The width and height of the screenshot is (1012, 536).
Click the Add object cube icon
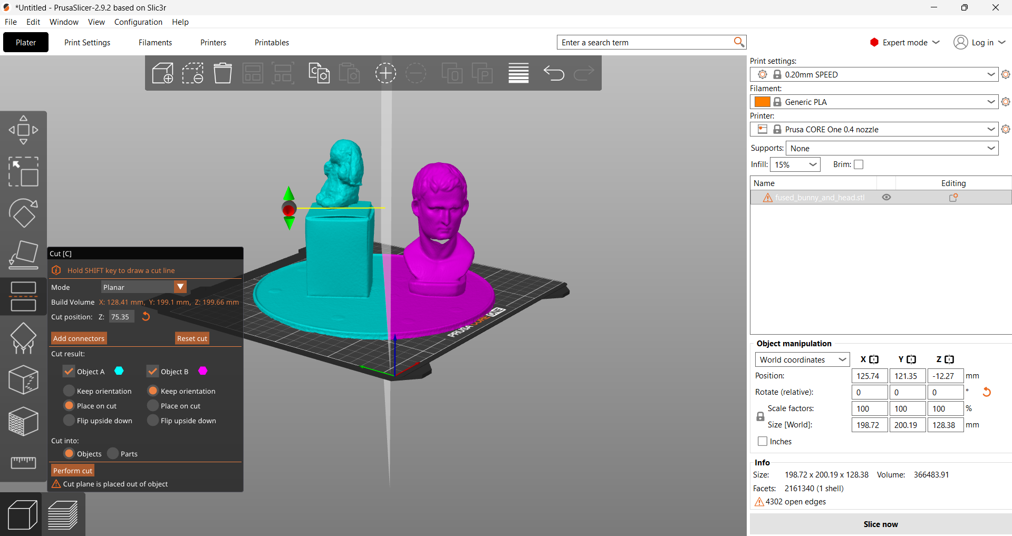[162, 73]
